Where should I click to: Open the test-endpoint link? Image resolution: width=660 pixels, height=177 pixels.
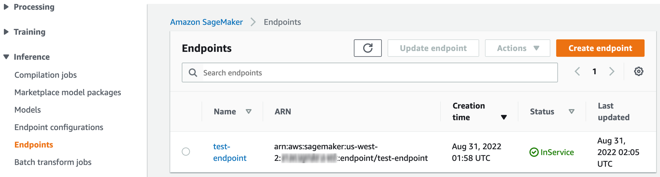point(229,152)
